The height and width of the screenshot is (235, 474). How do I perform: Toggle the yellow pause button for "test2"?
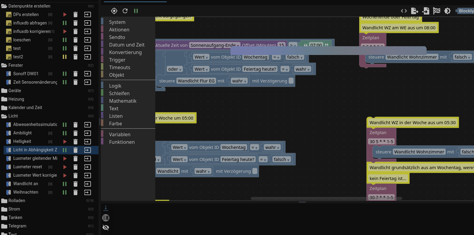[65, 57]
